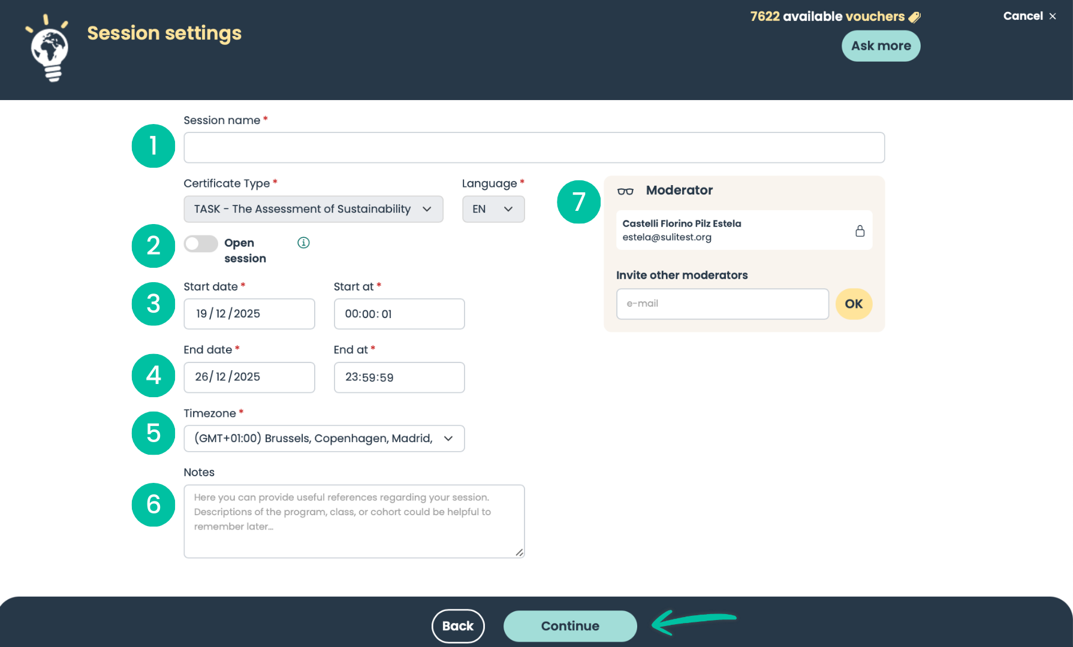Focus the Session name field
This screenshot has height=647, width=1073.
click(534, 148)
